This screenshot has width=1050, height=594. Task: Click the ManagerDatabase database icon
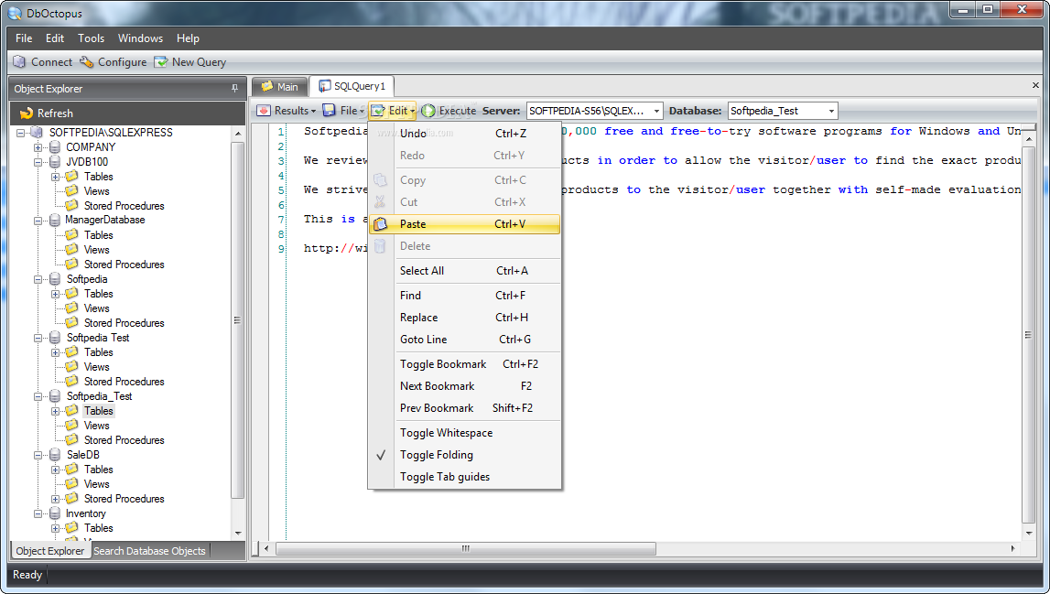(x=55, y=220)
